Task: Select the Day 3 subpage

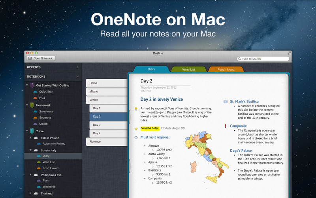Action: tap(109, 125)
